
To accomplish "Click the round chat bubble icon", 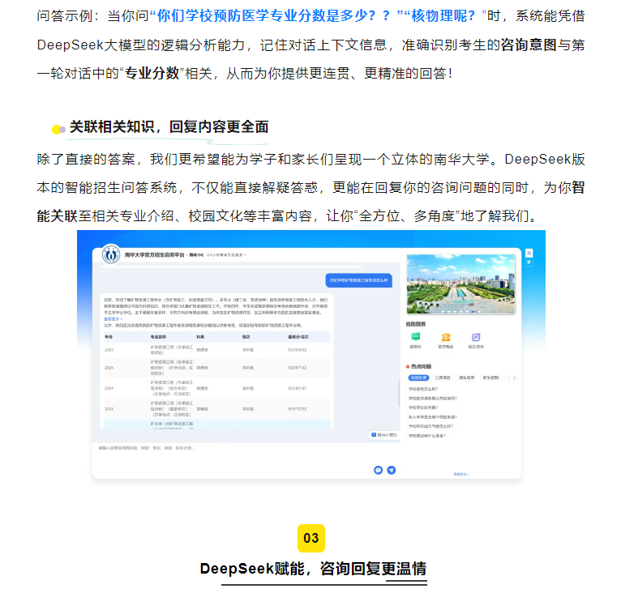I will 378,470.
